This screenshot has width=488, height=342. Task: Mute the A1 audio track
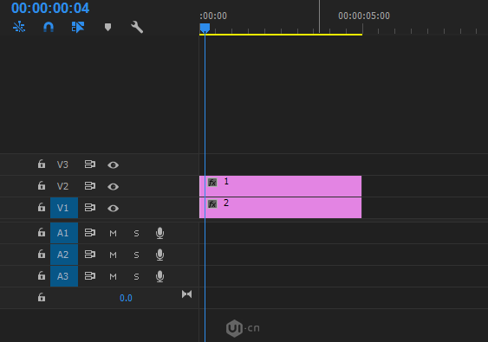pos(113,233)
